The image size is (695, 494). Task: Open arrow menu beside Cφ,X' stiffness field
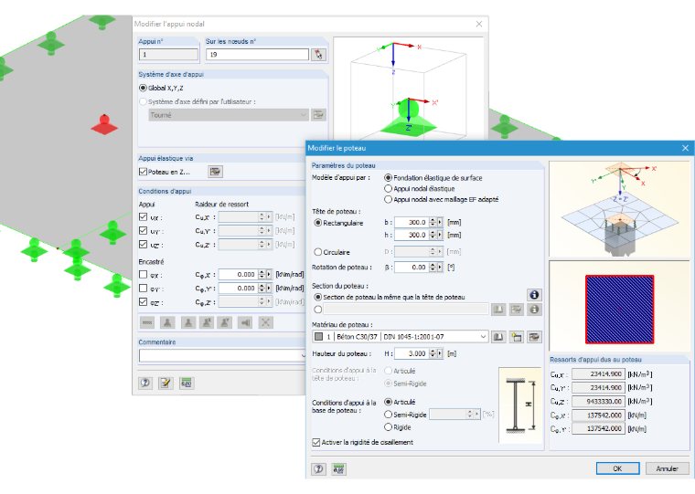269,275
